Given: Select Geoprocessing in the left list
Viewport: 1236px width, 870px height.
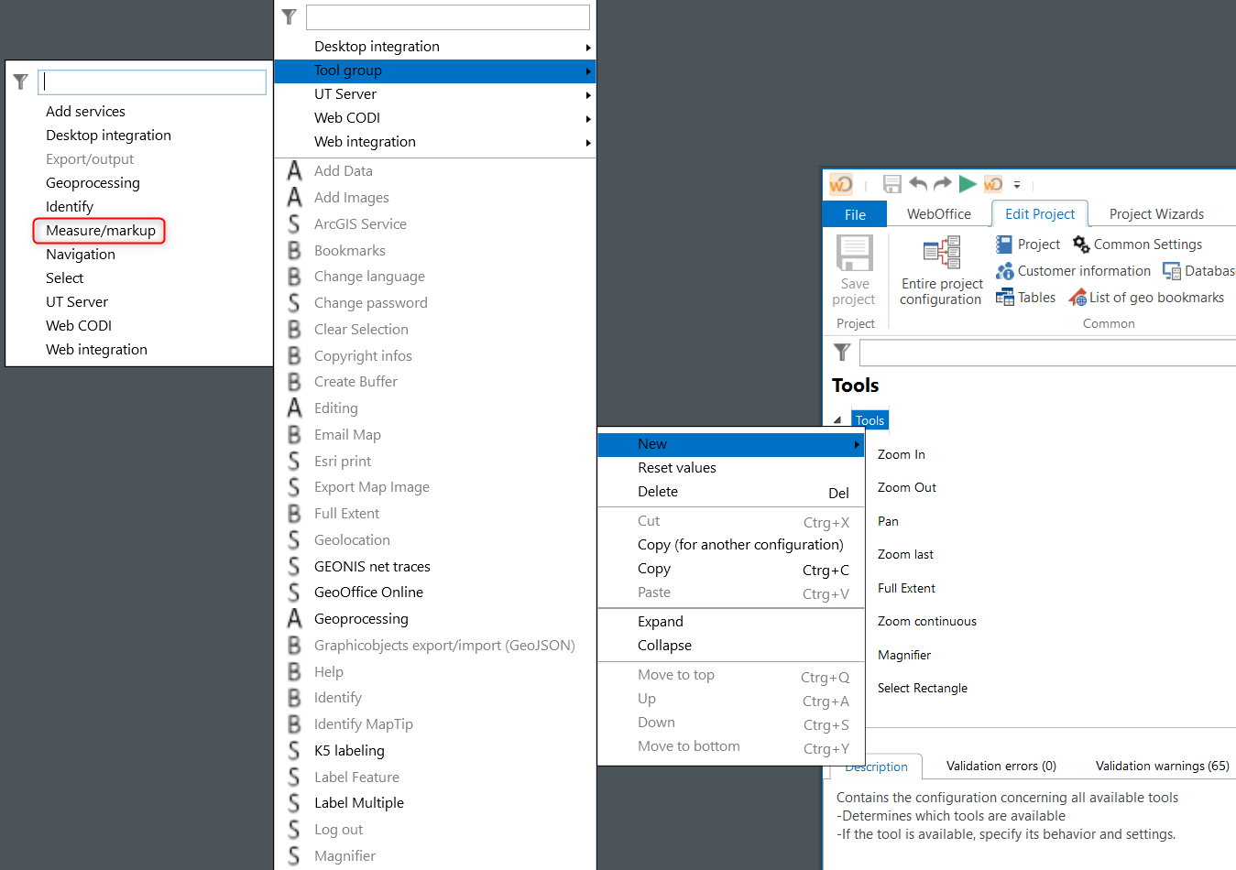Looking at the screenshot, I should pos(93,183).
